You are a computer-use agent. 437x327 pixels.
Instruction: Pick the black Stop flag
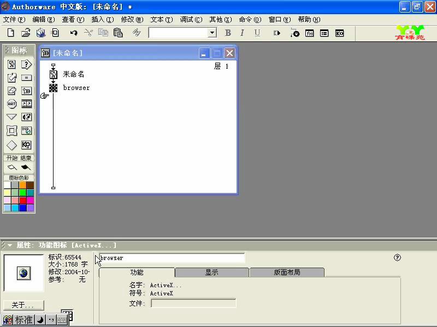pos(26,167)
